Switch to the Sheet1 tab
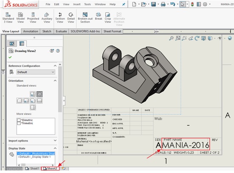This screenshot has height=173, width=234. [32, 168]
